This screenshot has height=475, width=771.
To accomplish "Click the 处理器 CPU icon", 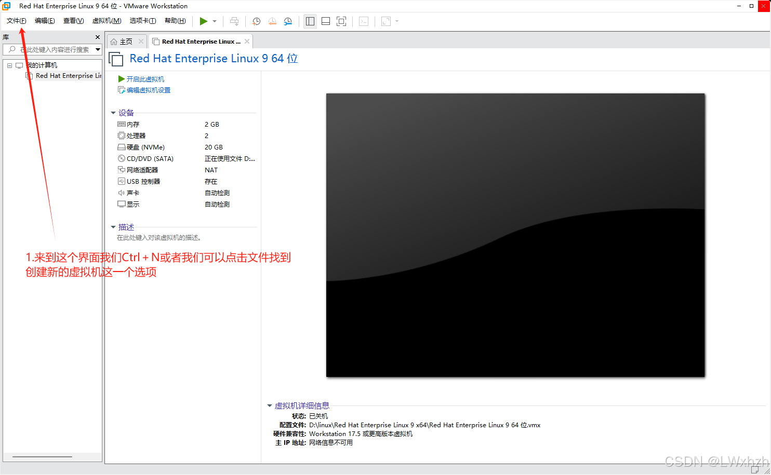I will (x=122, y=135).
